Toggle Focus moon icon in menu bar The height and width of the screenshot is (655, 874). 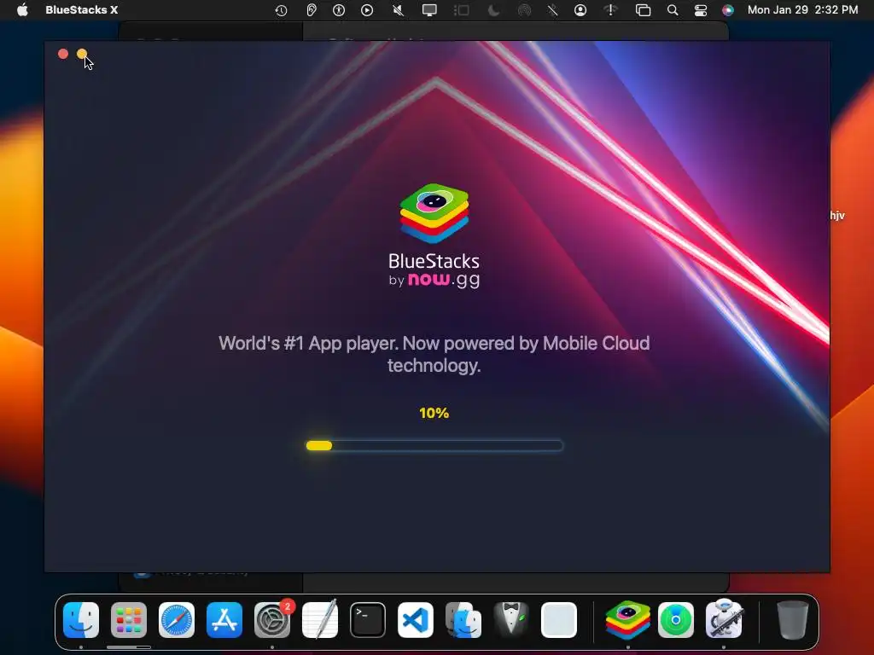(x=493, y=10)
